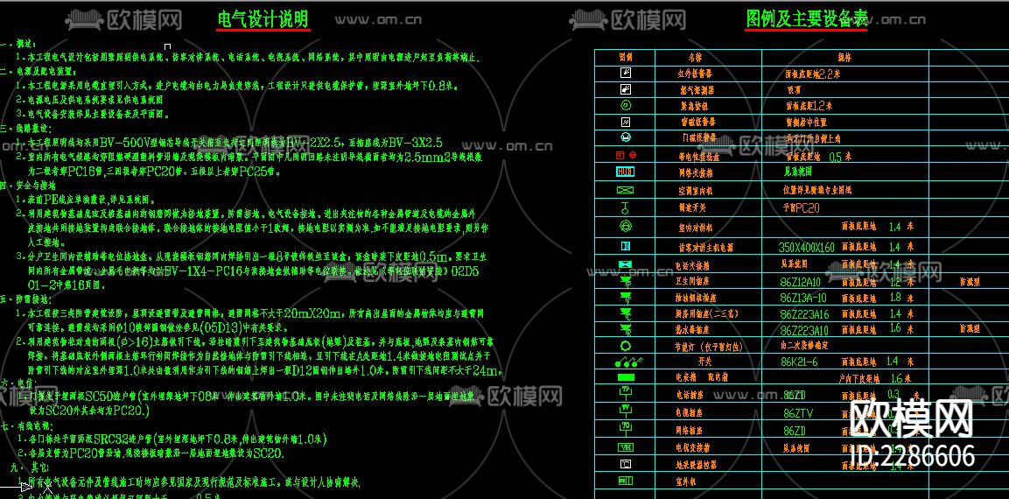The height and width of the screenshot is (499, 1009).
Task: Click the '网络交接箱' name cell
Action: [696, 172]
